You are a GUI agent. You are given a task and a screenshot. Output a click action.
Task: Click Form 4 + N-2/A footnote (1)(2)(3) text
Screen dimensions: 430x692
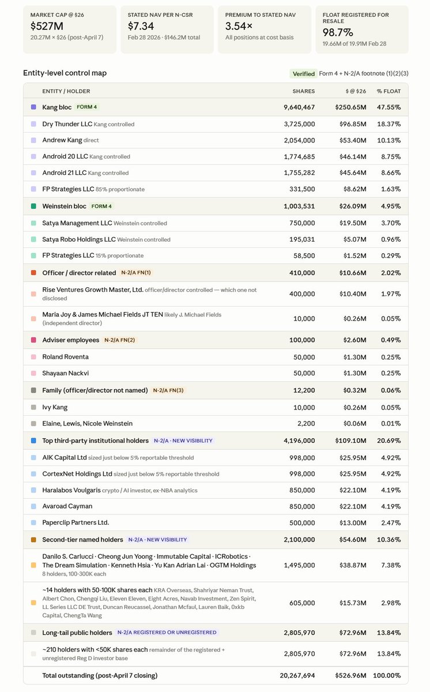click(364, 73)
